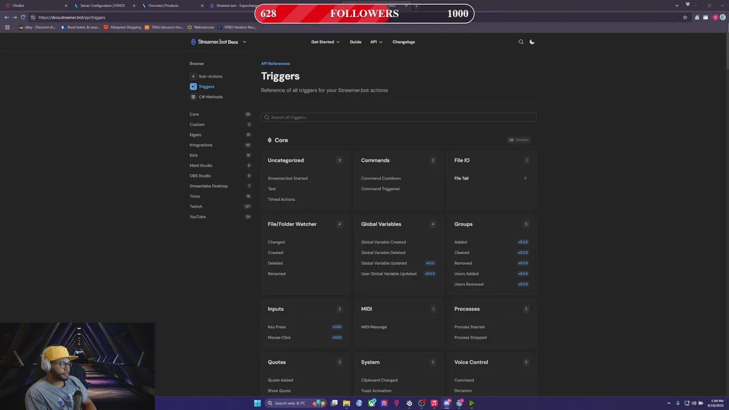Open the Users Added group trigger
Viewport: 729px width, 410px height.
point(466,273)
